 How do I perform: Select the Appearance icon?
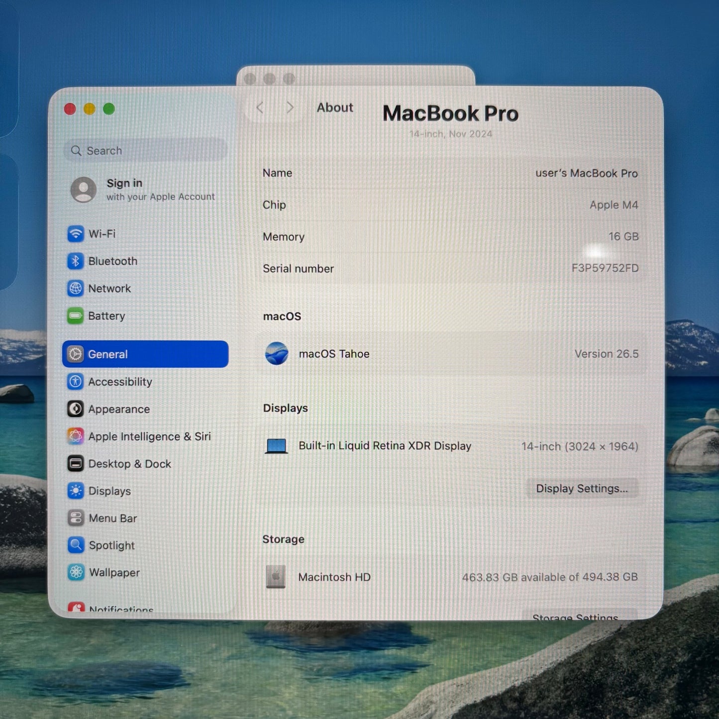click(x=76, y=409)
